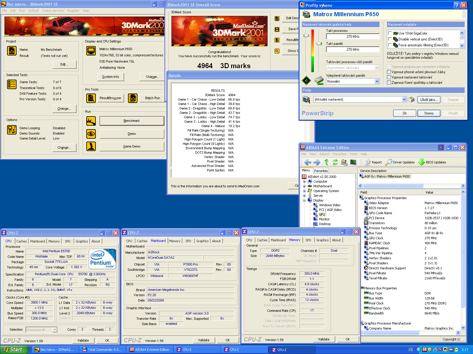Click the Display and CPU Settings monitor icon
This screenshot has width=473, height=354.
pos(91,51)
